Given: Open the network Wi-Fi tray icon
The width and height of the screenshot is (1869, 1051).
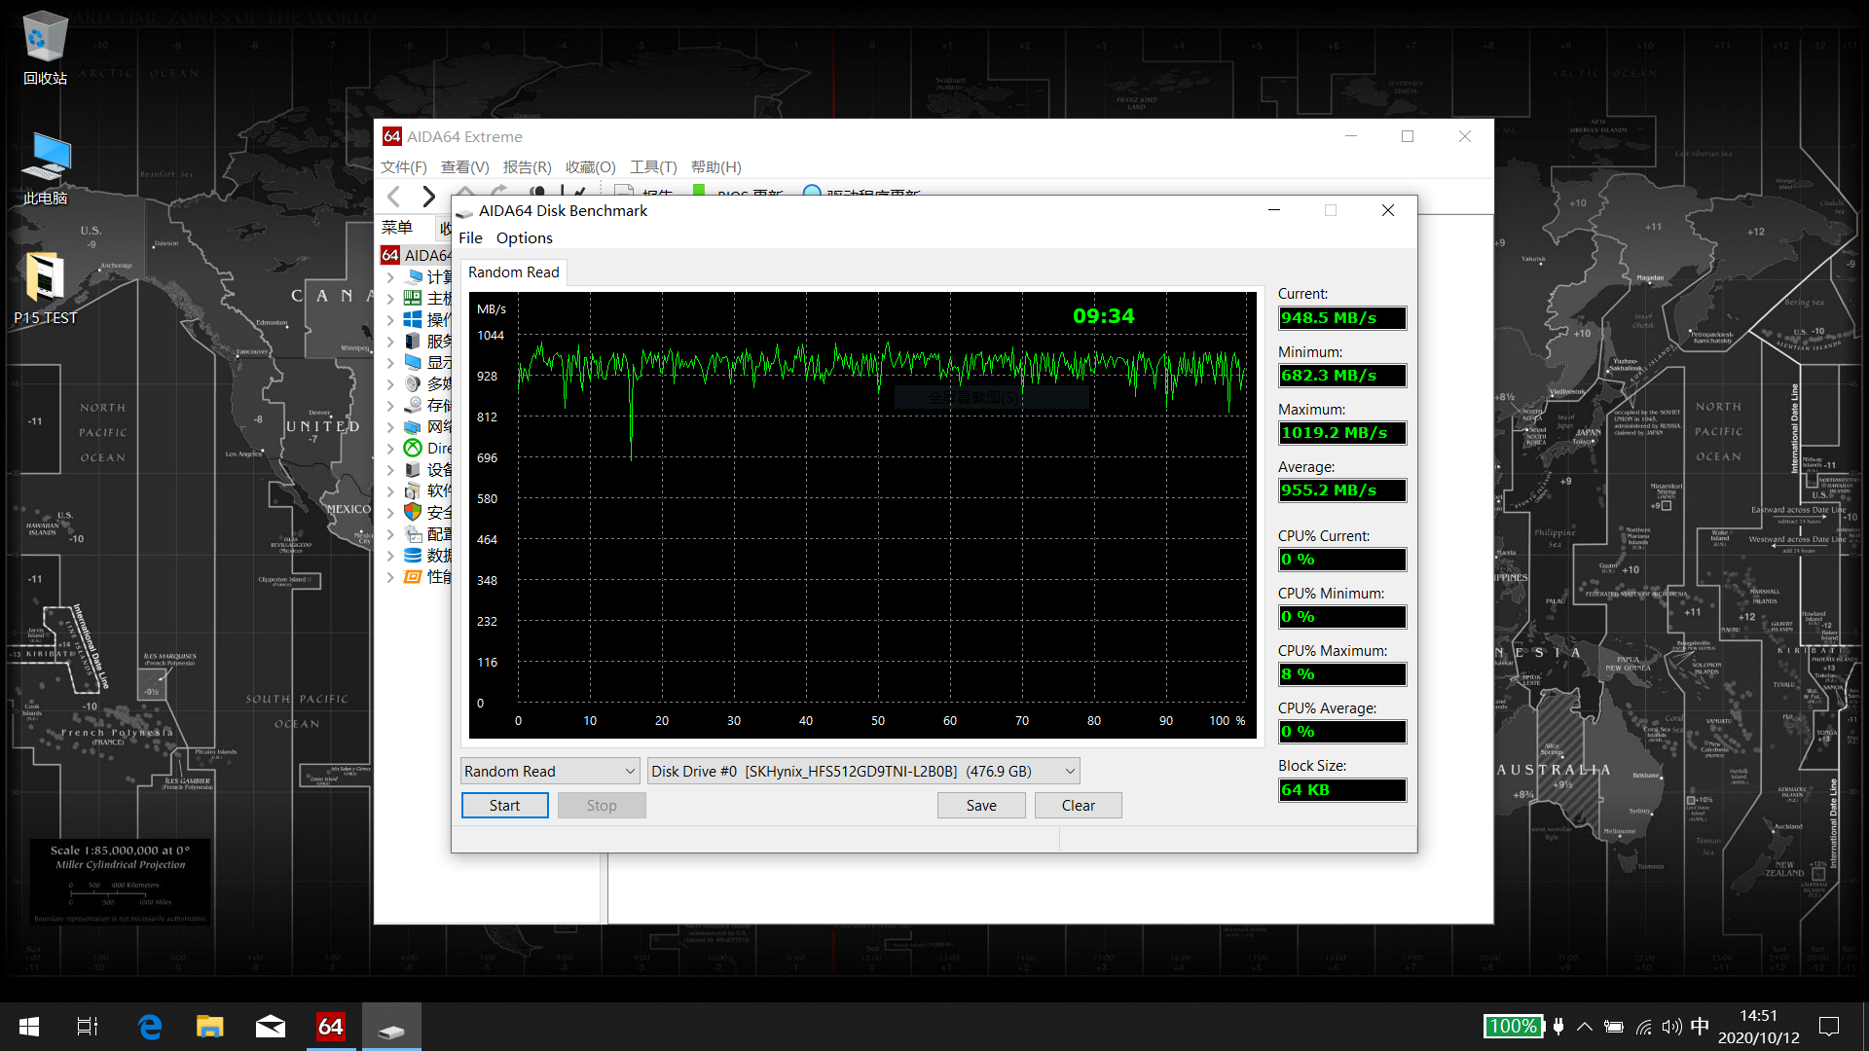Looking at the screenshot, I should click(1643, 1027).
